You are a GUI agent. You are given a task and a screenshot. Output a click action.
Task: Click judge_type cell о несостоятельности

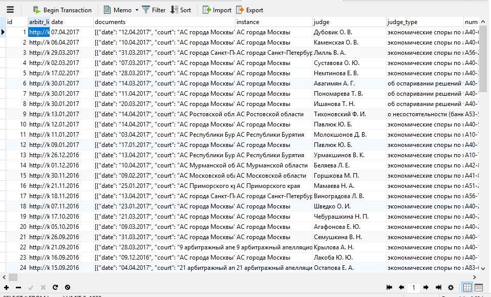click(424, 114)
